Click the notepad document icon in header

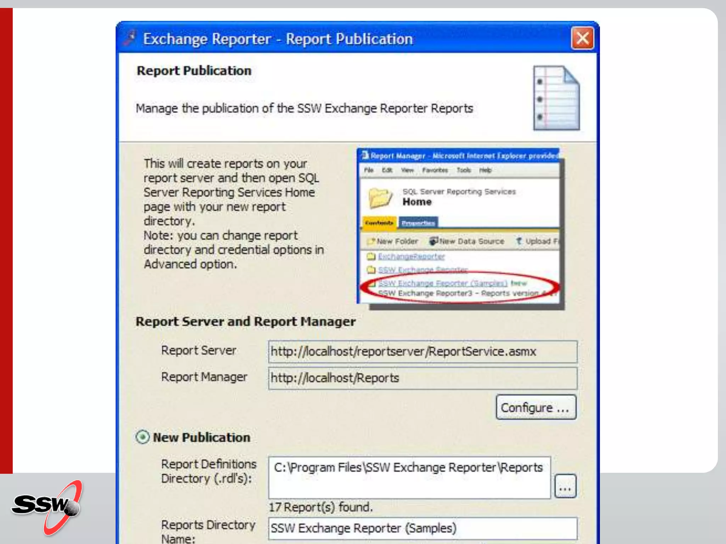pos(556,98)
